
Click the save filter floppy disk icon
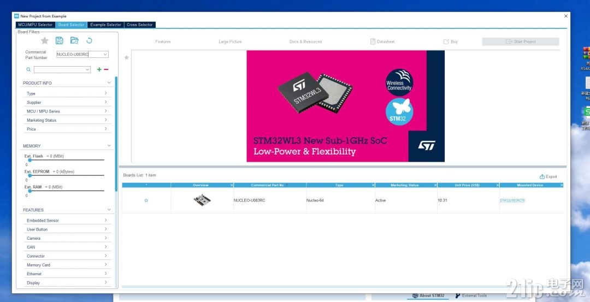click(60, 40)
